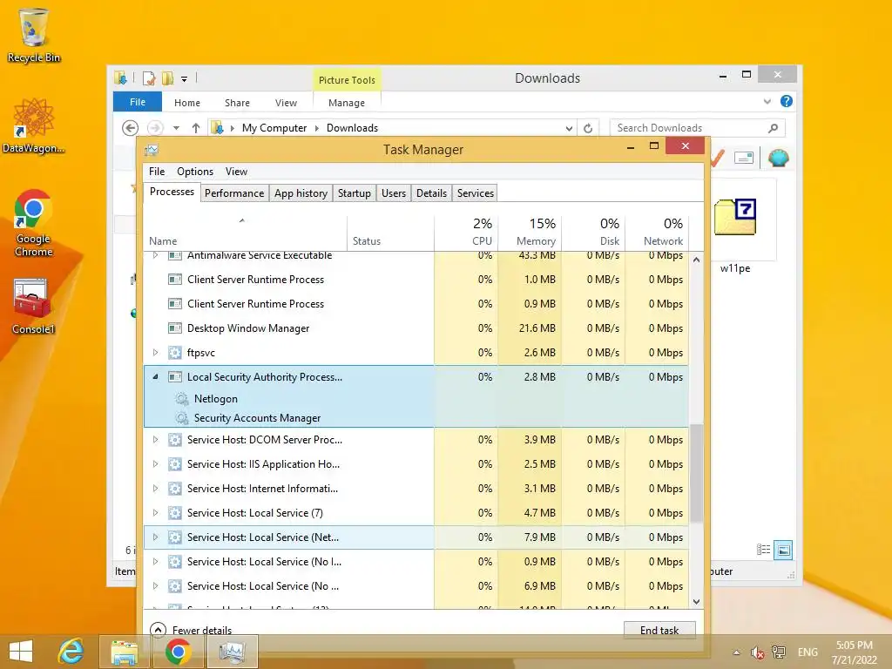Viewport: 892px width, 669px height.
Task: Open the Console1 toolbox desktop icon
Action: point(34,306)
